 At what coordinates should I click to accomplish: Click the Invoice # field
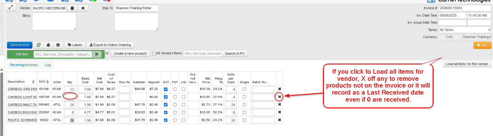pos(465,8)
